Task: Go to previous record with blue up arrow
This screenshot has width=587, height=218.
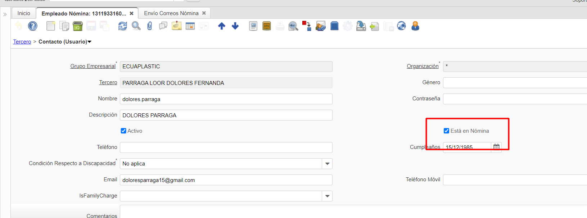Action: pos(222,26)
